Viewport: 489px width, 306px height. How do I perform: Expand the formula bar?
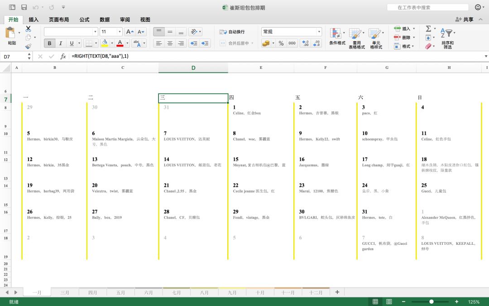tap(485, 56)
